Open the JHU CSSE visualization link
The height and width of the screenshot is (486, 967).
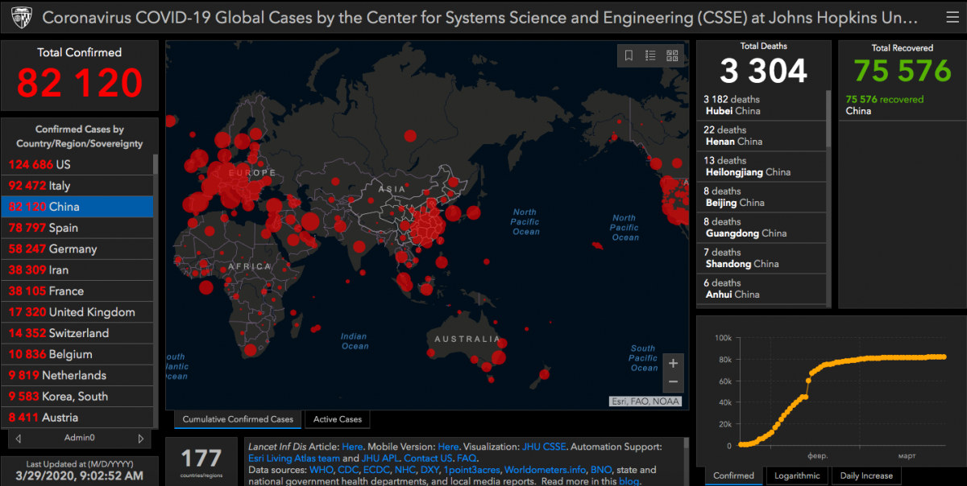pyautogui.click(x=542, y=447)
